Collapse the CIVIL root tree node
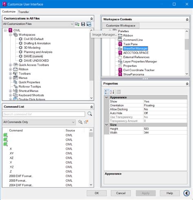This screenshot has height=200, width=193. pos(5,30)
